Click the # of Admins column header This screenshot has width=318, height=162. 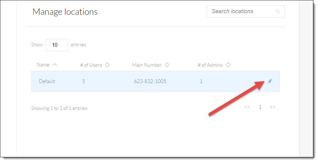tap(210, 65)
